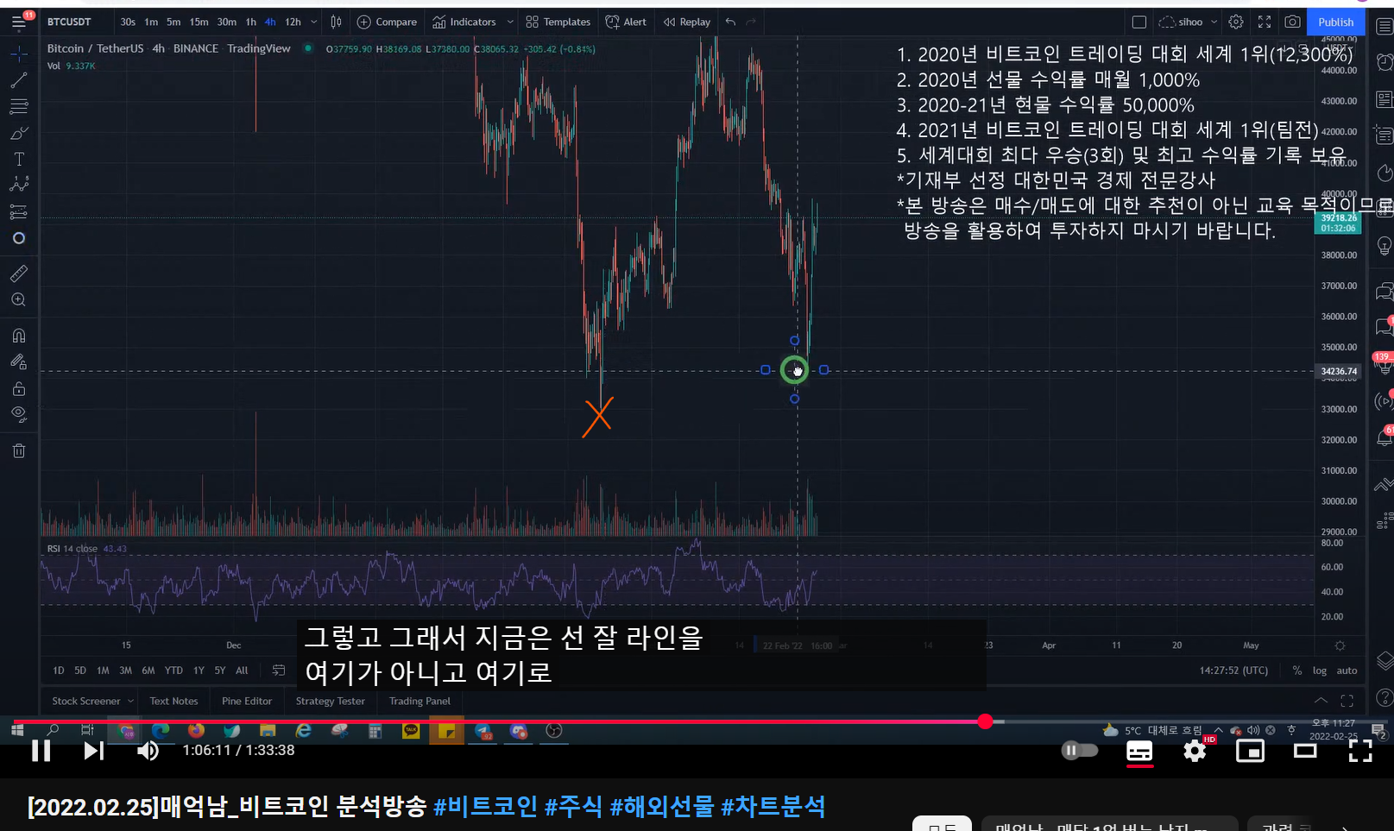Viewport: 1394px width, 831px height.
Task: Set chart date range to YTD
Action: click(173, 670)
